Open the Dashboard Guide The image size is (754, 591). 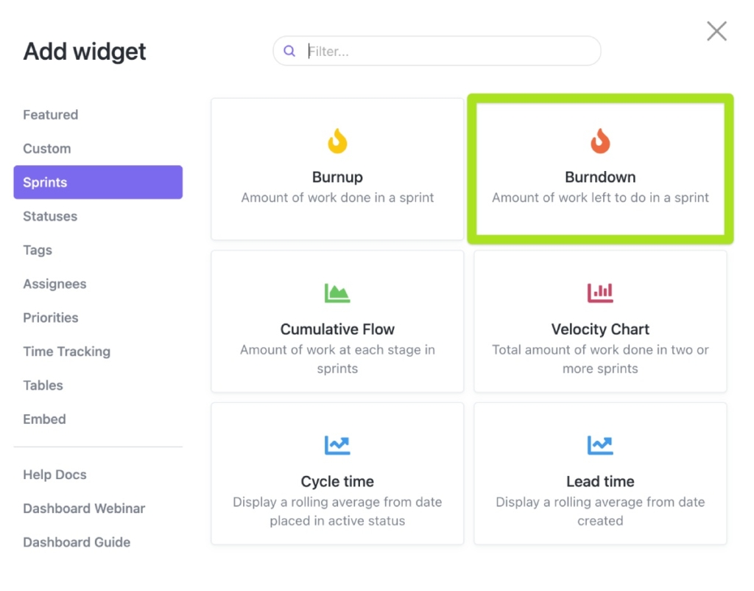pyautogui.click(x=77, y=542)
